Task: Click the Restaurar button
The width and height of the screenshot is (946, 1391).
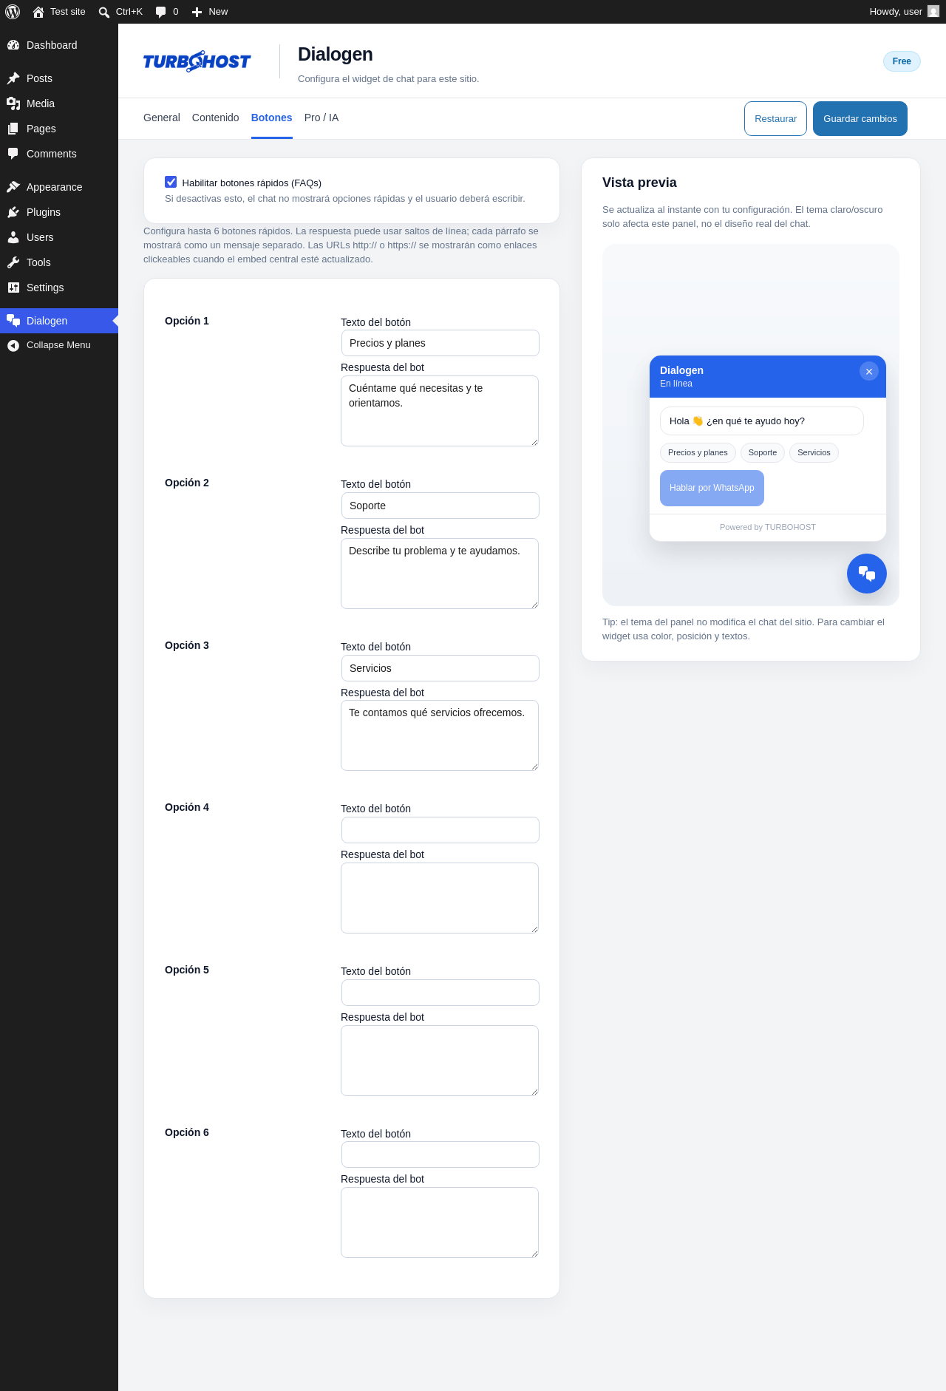Action: [x=775, y=119]
